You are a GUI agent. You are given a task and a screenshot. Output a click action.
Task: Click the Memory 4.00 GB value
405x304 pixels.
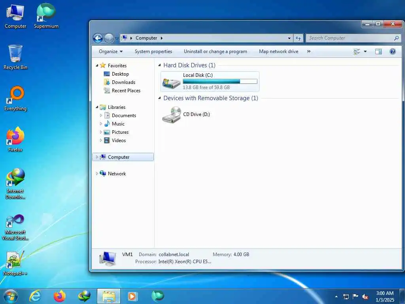pyautogui.click(x=241, y=255)
